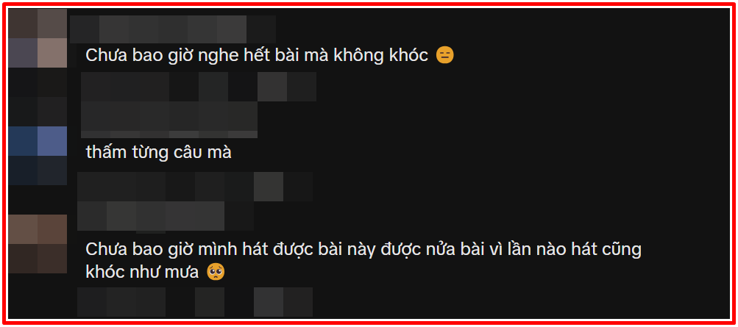Select comment "Chưa bao giờ nghe hết bài mà không khóc"
Screen dimensions: 738x327
[x=257, y=55]
